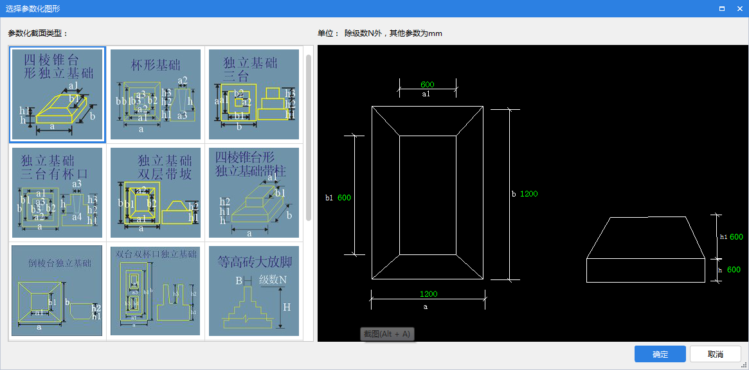
Task: Edit b value 1200 on right of plan
Action: 528,194
